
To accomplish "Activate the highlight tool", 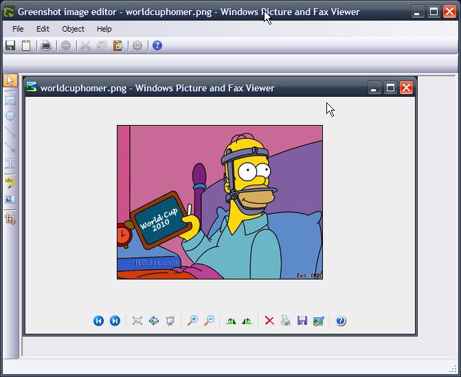I will tap(10, 182).
